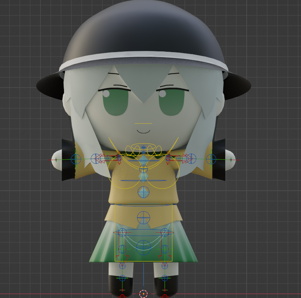Click the screen-left thigh circle control
This screenshot has height=298, width=301.
tap(122, 233)
